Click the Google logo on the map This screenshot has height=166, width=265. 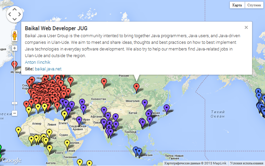tap(12, 160)
